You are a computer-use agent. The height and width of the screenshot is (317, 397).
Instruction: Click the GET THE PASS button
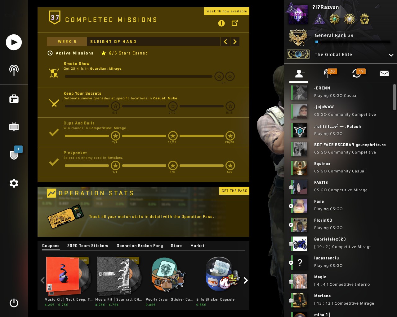pos(234,191)
